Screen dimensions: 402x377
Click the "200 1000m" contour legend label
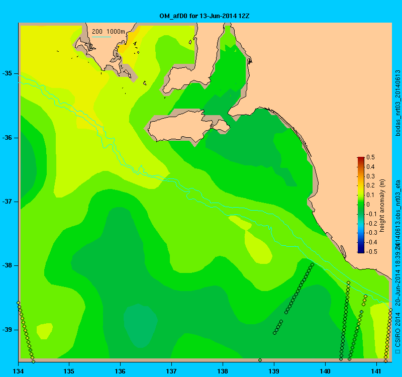tap(108, 32)
